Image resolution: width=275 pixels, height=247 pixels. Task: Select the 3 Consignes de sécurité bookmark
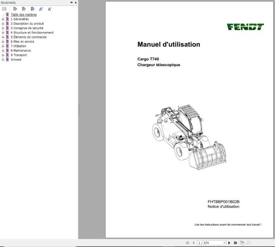[x=27, y=28]
